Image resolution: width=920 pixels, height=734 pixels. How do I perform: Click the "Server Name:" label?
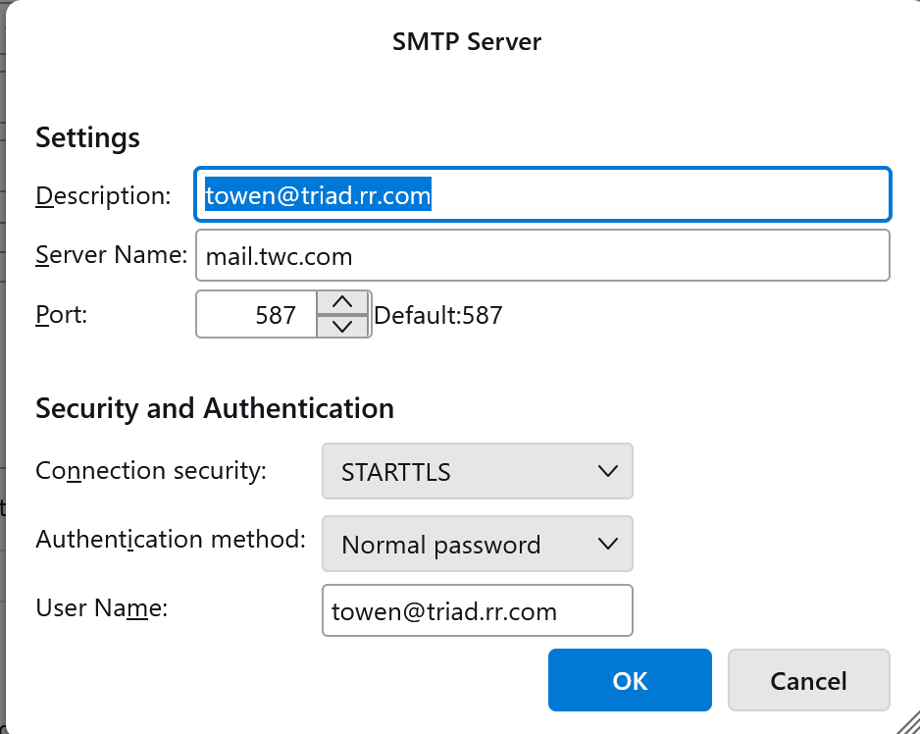coord(111,255)
